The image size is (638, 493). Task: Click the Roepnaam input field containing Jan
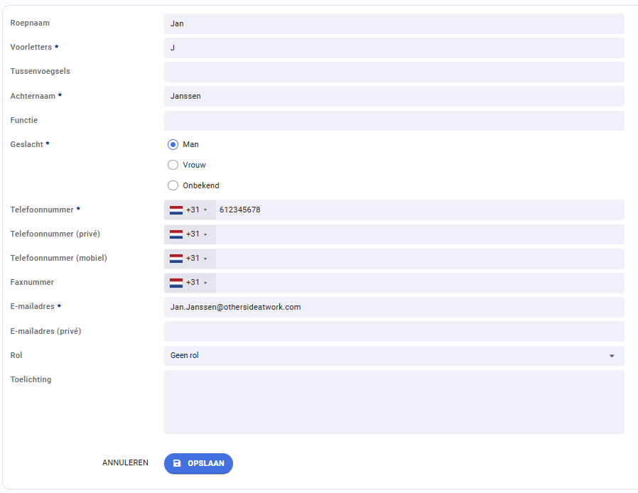[394, 23]
